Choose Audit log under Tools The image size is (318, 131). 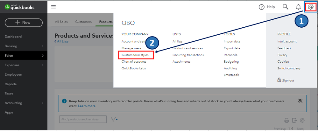pyautogui.click(x=230, y=68)
